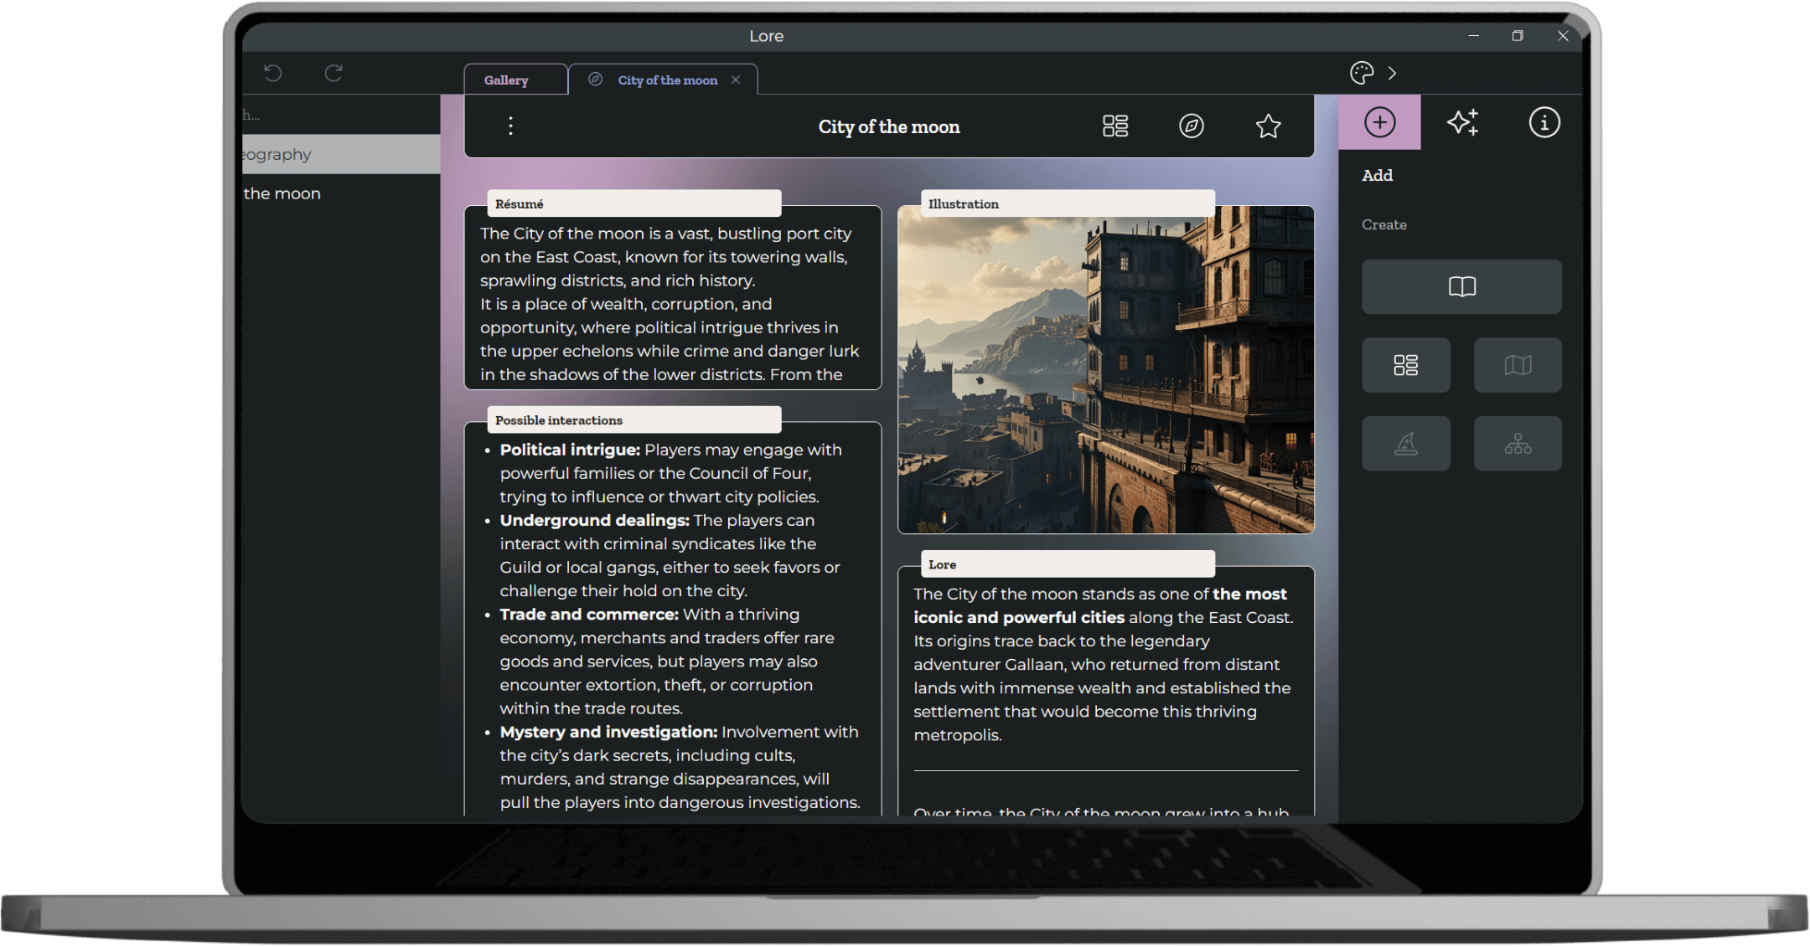Create a new board layout button
Image resolution: width=1810 pixels, height=947 pixels.
1405,365
